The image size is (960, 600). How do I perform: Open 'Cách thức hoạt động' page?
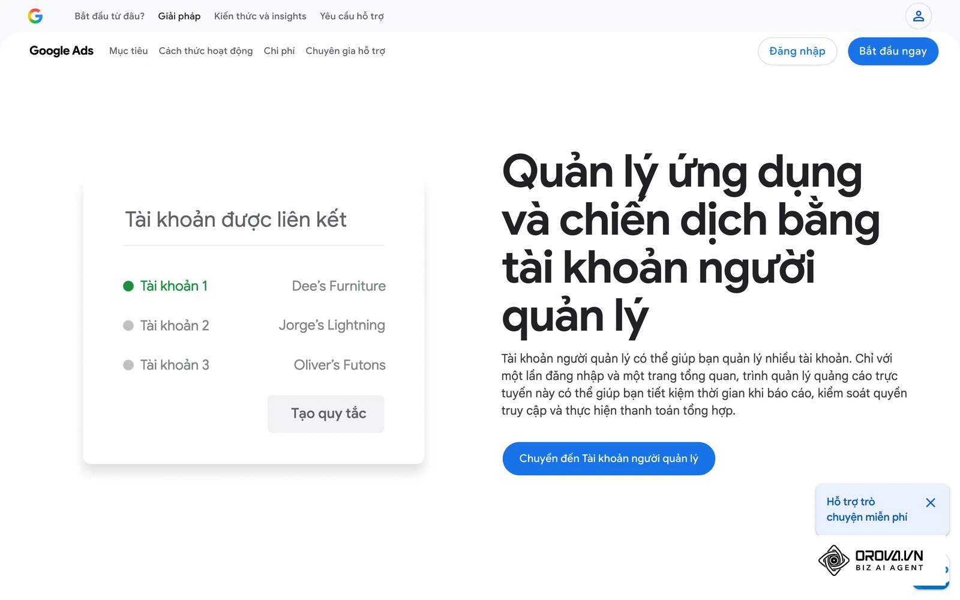[x=206, y=51]
